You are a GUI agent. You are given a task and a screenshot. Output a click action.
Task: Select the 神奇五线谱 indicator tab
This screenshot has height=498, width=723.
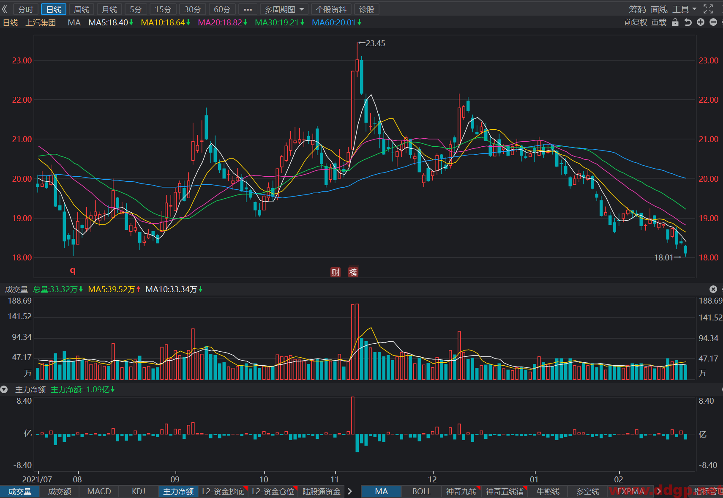505,491
